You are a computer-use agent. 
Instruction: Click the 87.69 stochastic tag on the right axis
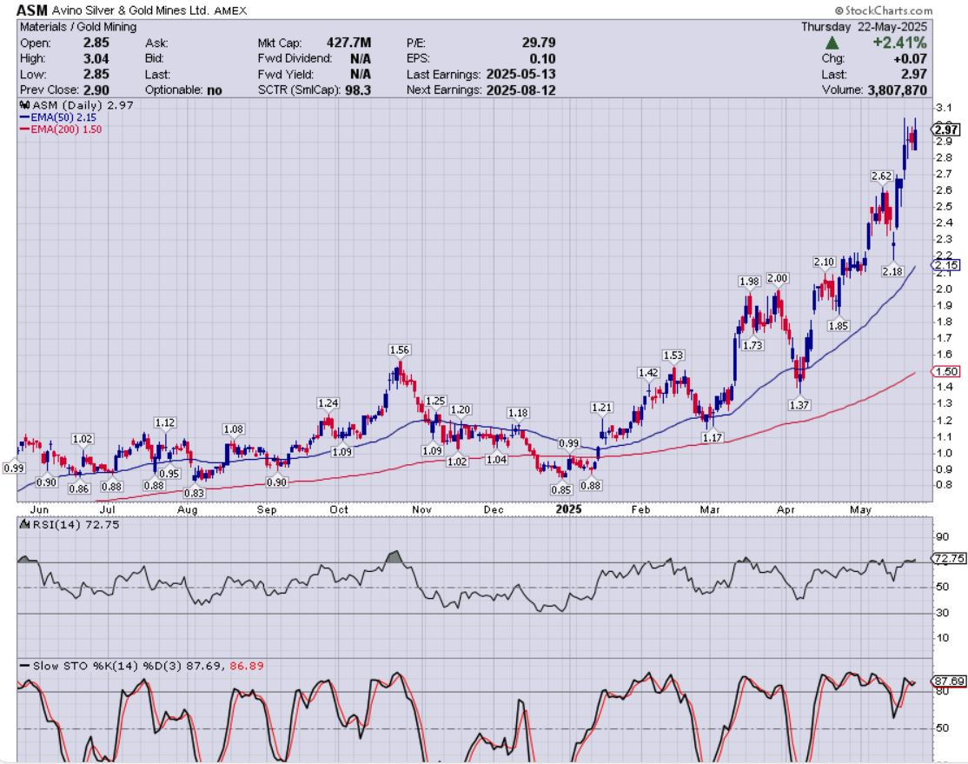[949, 681]
